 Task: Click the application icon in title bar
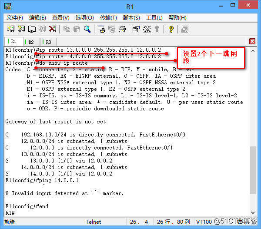click(x=8, y=7)
